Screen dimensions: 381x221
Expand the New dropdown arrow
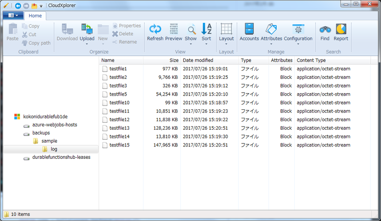pyautogui.click(x=103, y=44)
